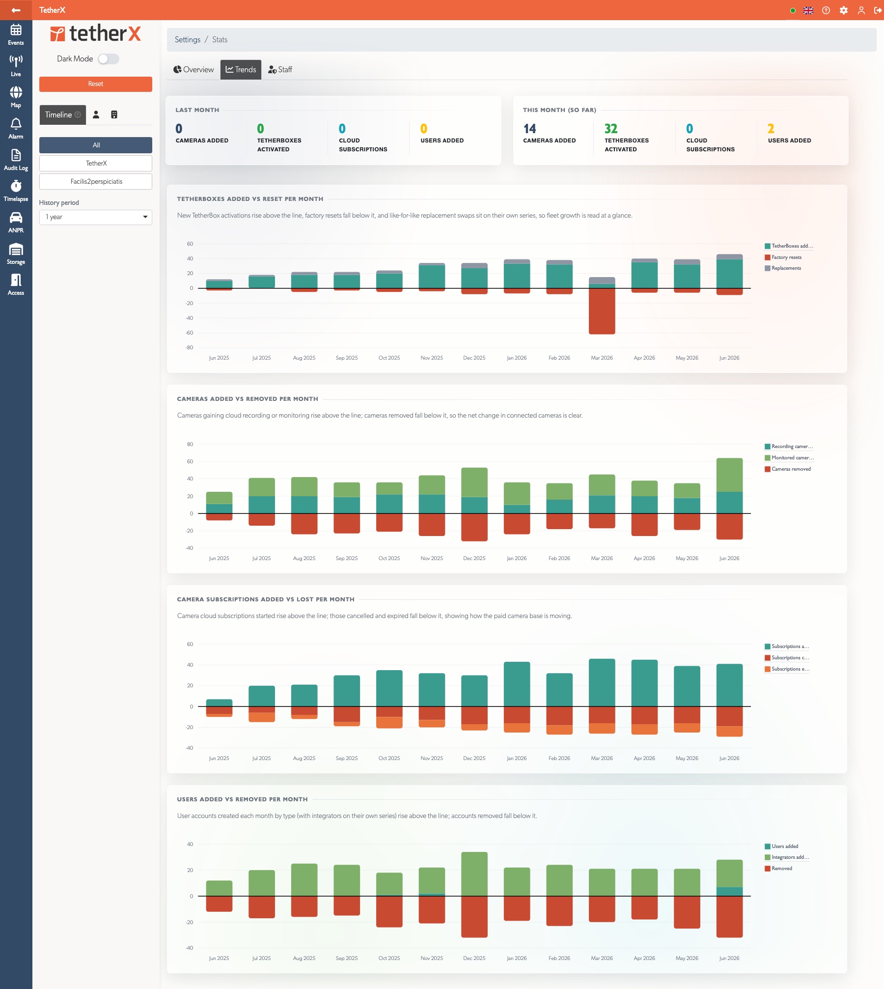Toggle Factory resets legend series
884x989 pixels.
[x=783, y=257]
